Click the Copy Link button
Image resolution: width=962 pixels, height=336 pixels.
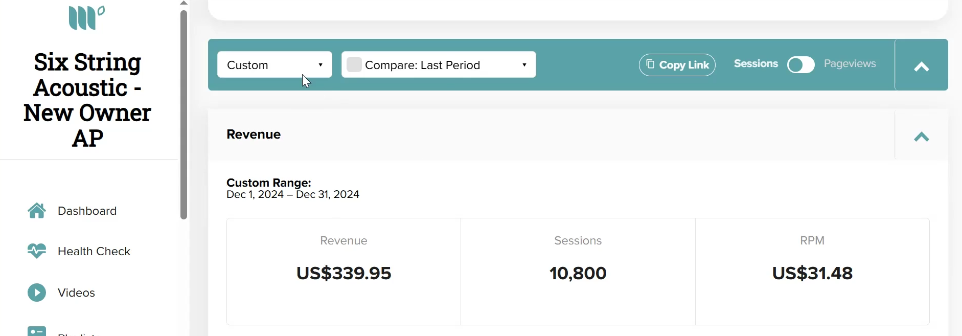coord(677,65)
